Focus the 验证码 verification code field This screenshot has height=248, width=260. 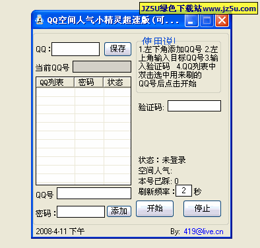[194, 106]
